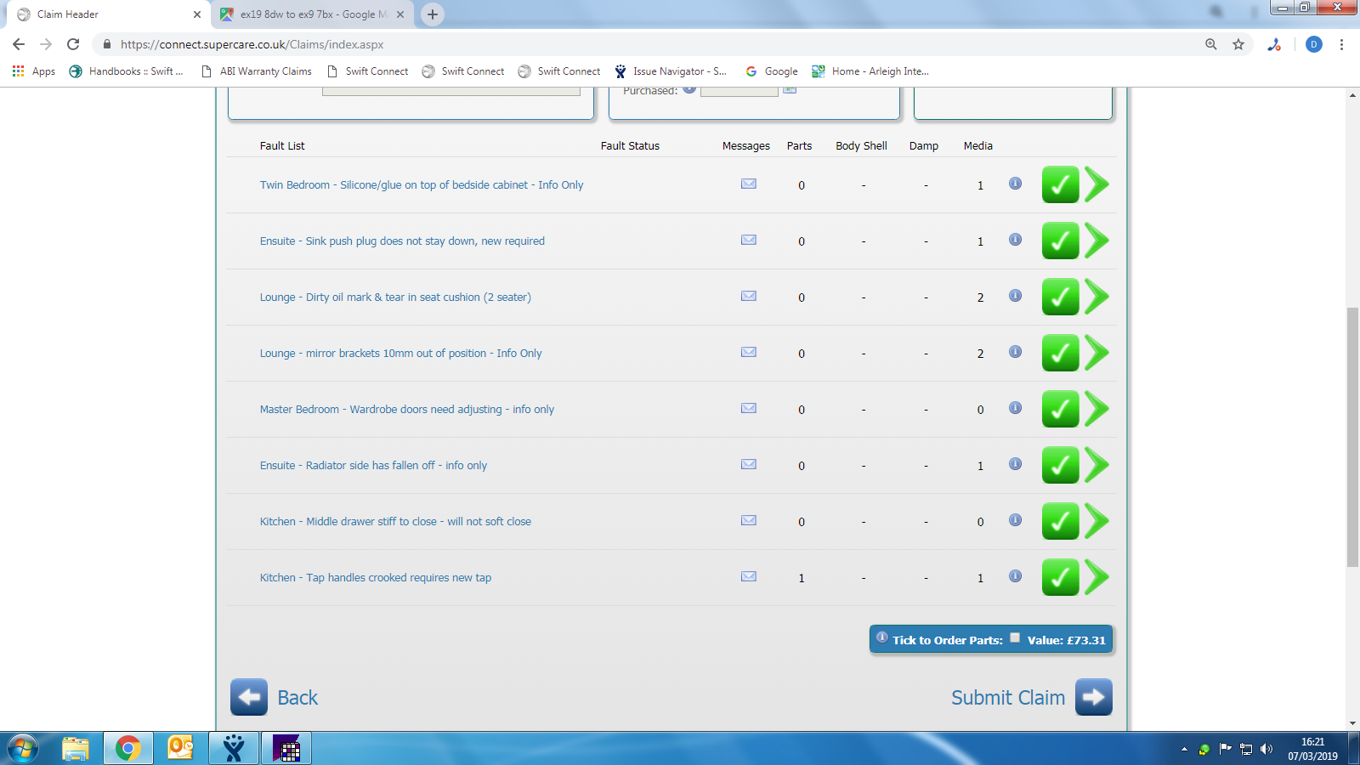1360x765 pixels.
Task: Open Kitchen tap handles crooked fault link
Action: tap(376, 578)
